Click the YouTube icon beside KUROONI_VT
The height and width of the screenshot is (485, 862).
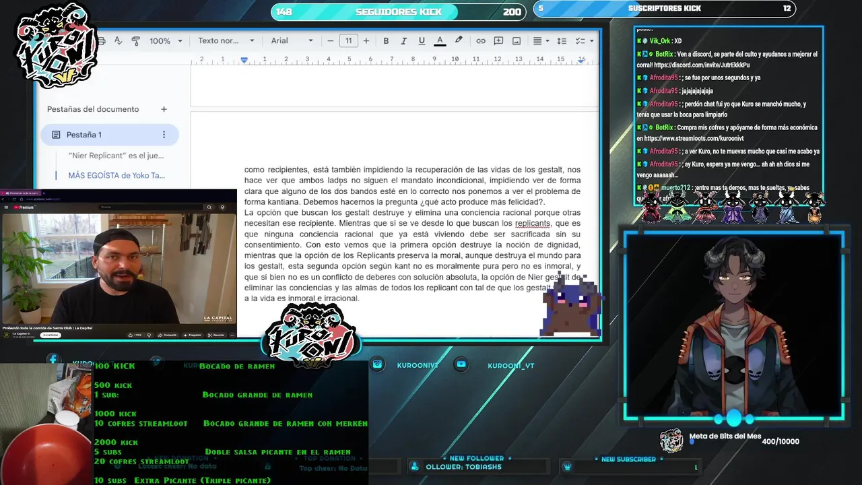pyautogui.click(x=461, y=364)
